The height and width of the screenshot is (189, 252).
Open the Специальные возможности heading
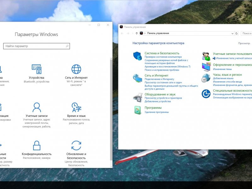[x=232, y=90]
